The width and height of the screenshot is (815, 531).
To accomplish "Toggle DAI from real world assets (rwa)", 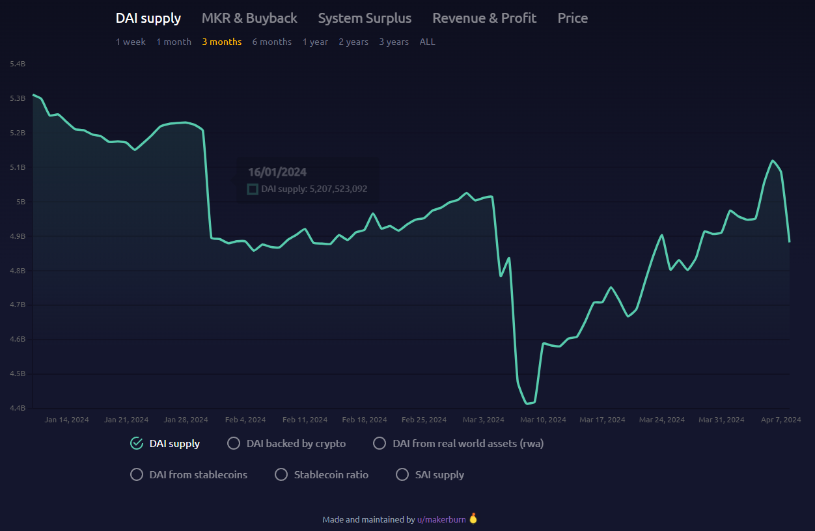I will click(x=380, y=443).
